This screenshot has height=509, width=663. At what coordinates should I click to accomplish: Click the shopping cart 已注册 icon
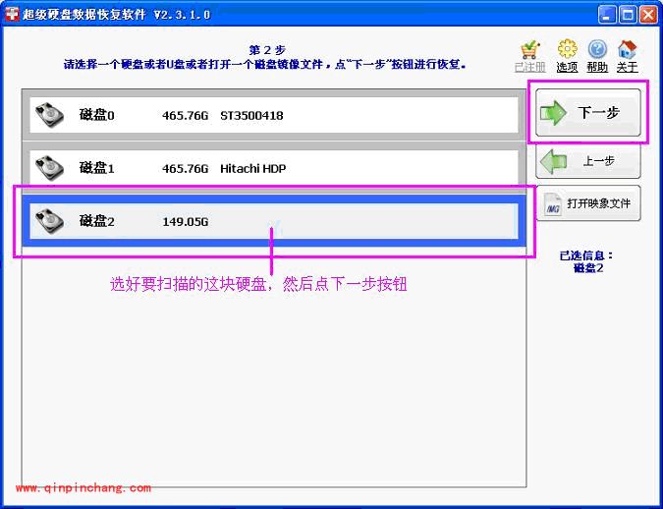[529, 49]
